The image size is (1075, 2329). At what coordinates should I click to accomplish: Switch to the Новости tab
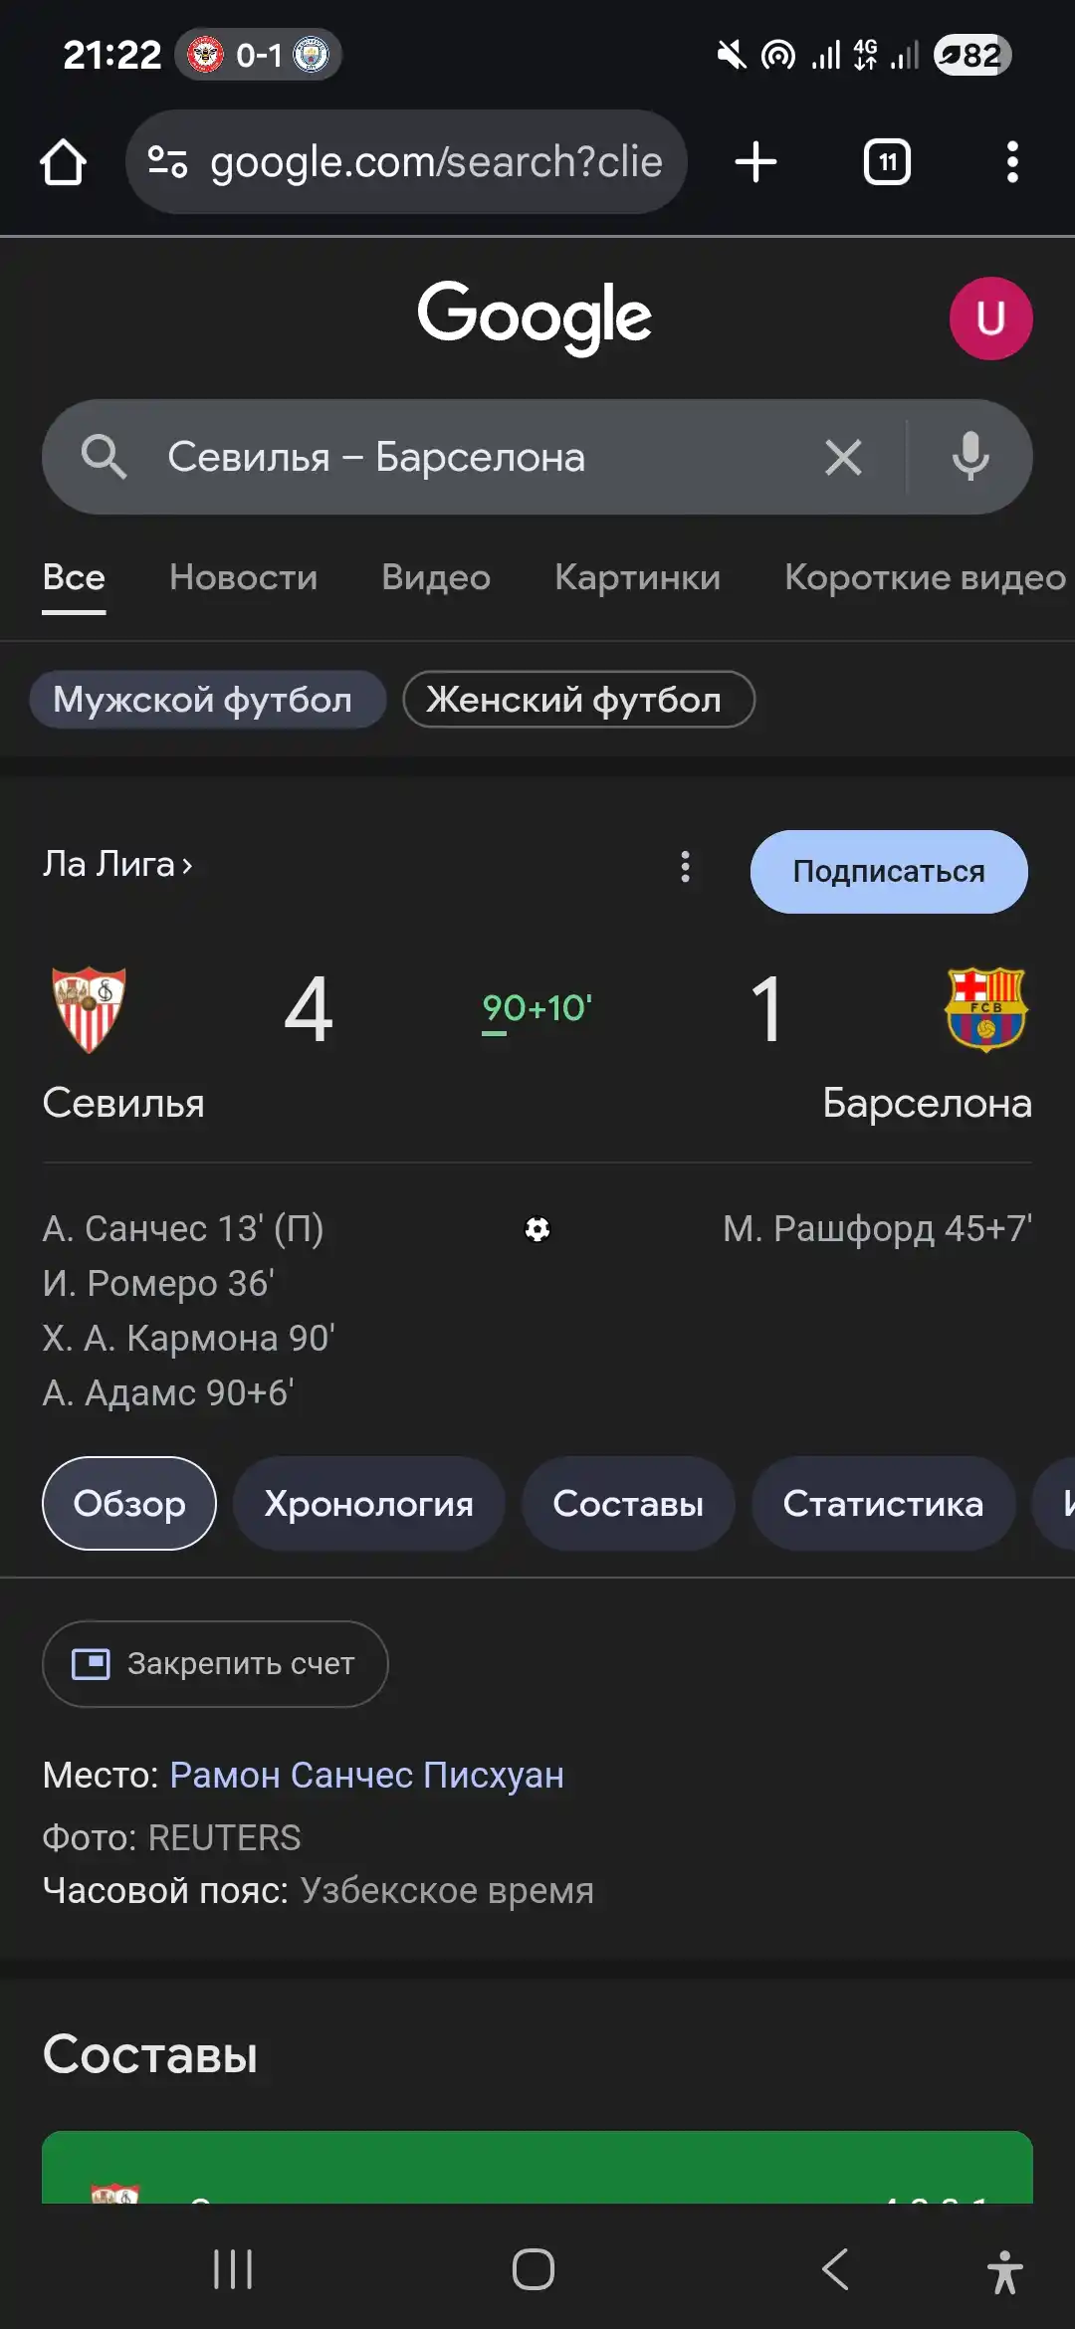[x=243, y=577]
